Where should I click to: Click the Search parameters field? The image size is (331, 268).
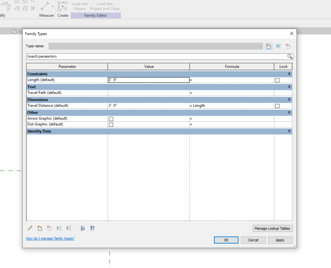[x=157, y=56]
